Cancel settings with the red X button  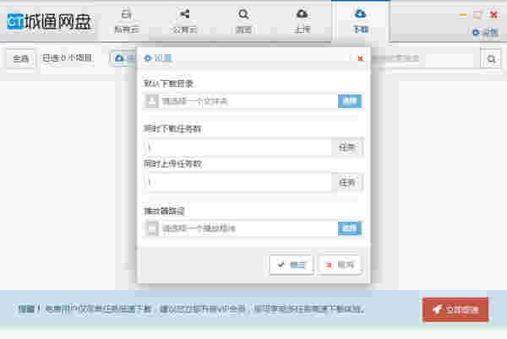(x=340, y=265)
